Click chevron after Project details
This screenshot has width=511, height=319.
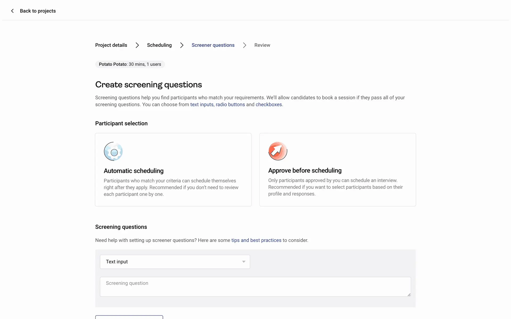coord(137,45)
